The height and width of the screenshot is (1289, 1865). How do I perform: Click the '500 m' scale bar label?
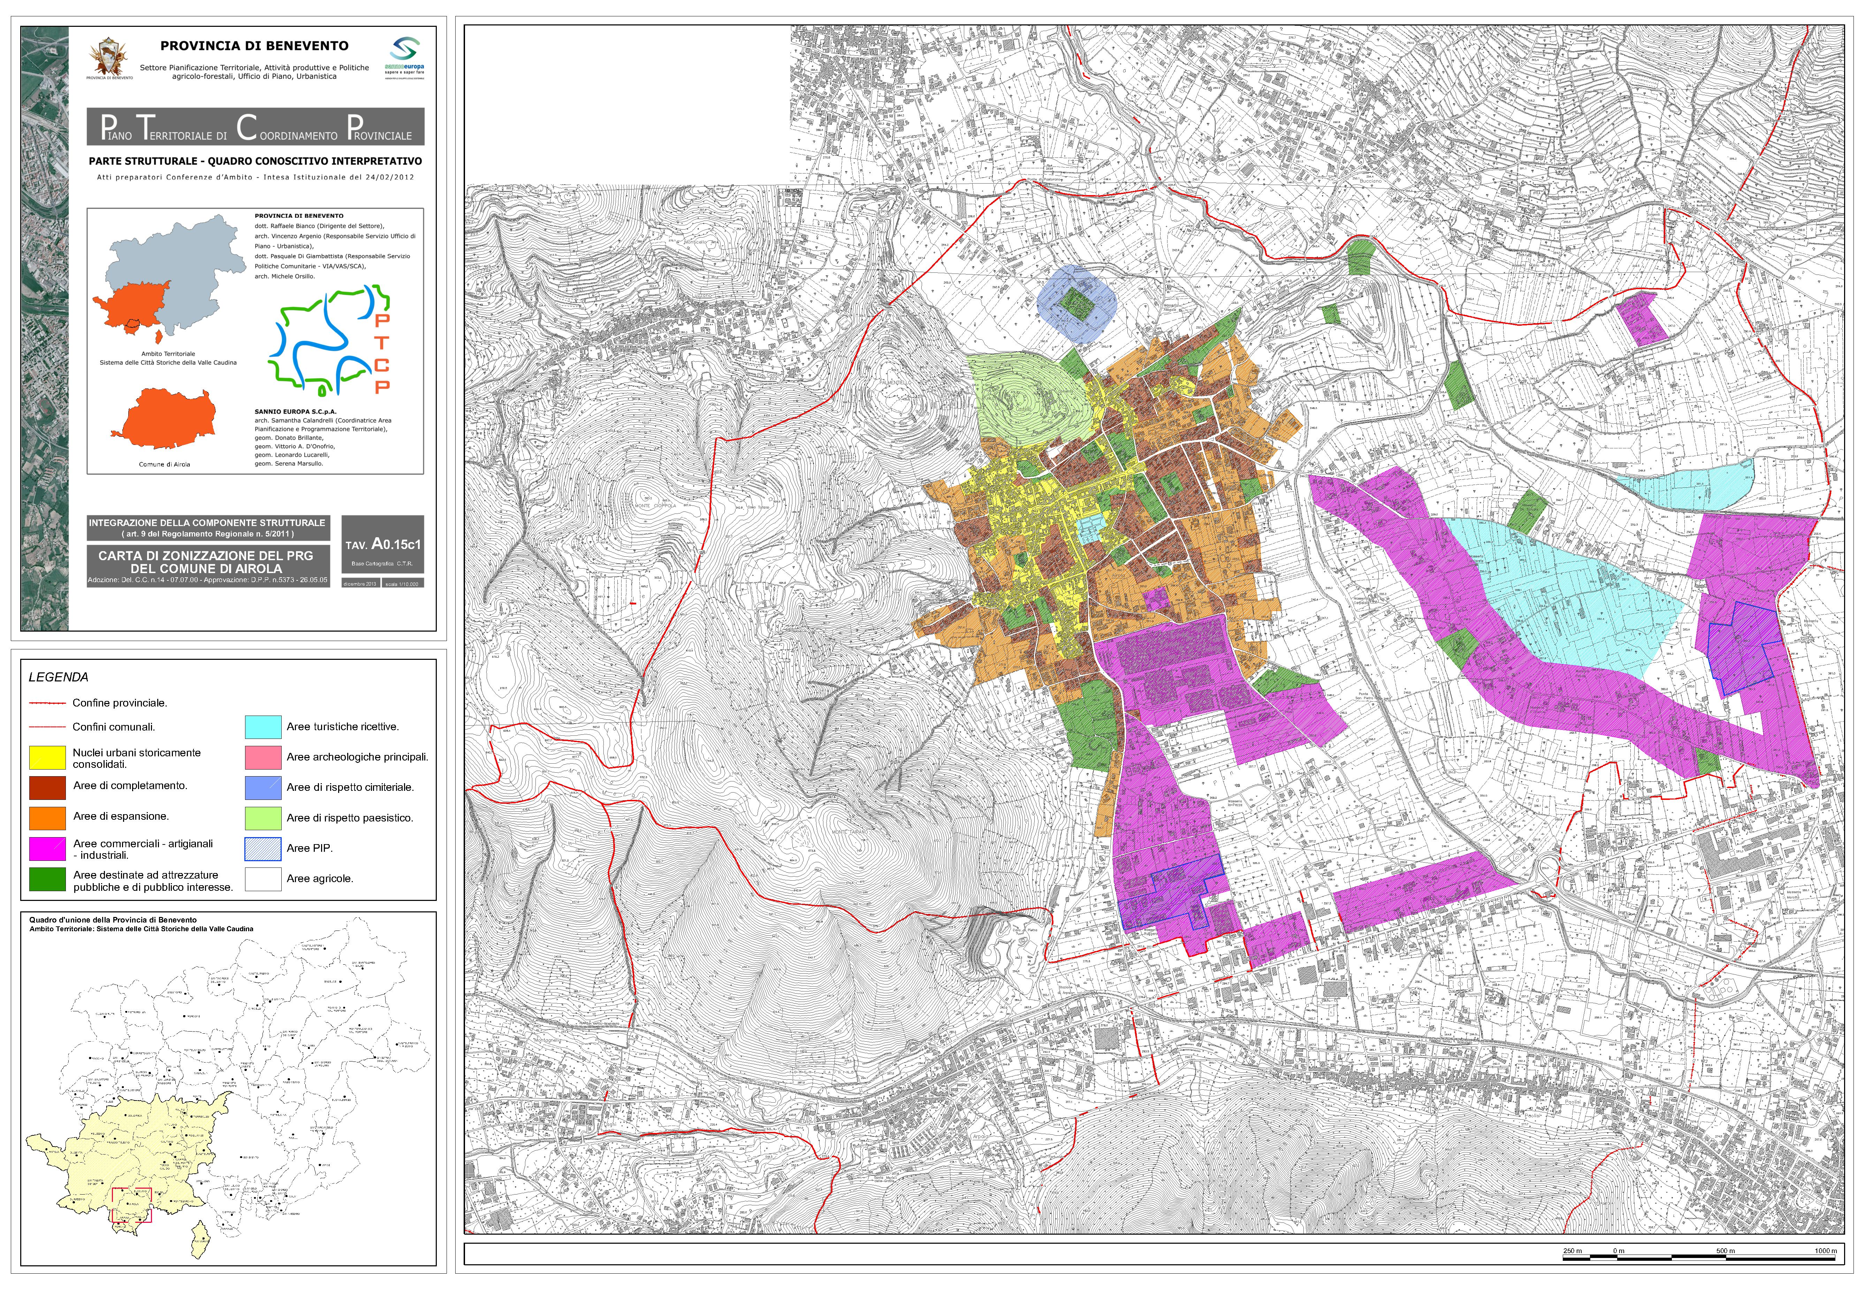pyautogui.click(x=1725, y=1250)
